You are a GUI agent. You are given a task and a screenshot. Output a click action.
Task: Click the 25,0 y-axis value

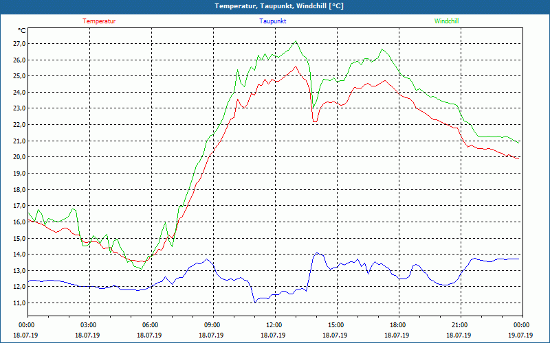pos(20,76)
